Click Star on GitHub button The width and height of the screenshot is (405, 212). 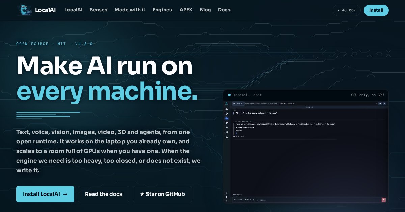pyautogui.click(x=162, y=194)
